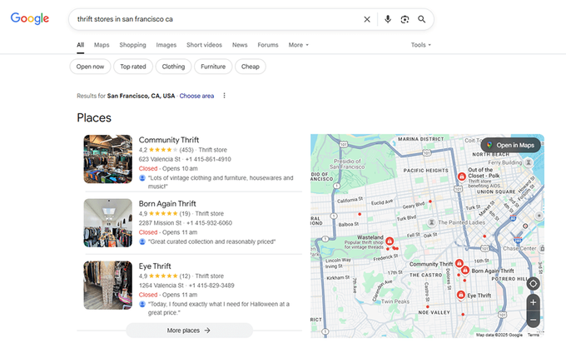The height and width of the screenshot is (348, 566).
Task: Toggle the Clothing filter chip
Action: 173,67
